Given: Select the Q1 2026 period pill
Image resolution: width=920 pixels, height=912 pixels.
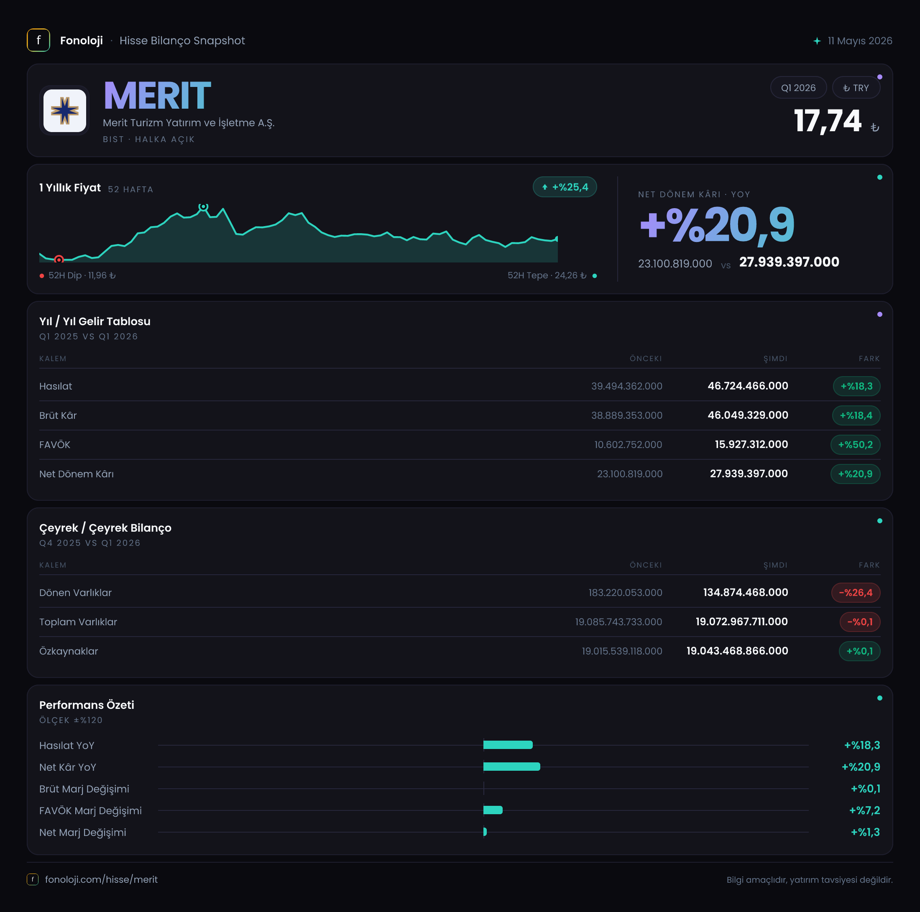Looking at the screenshot, I should [x=798, y=88].
